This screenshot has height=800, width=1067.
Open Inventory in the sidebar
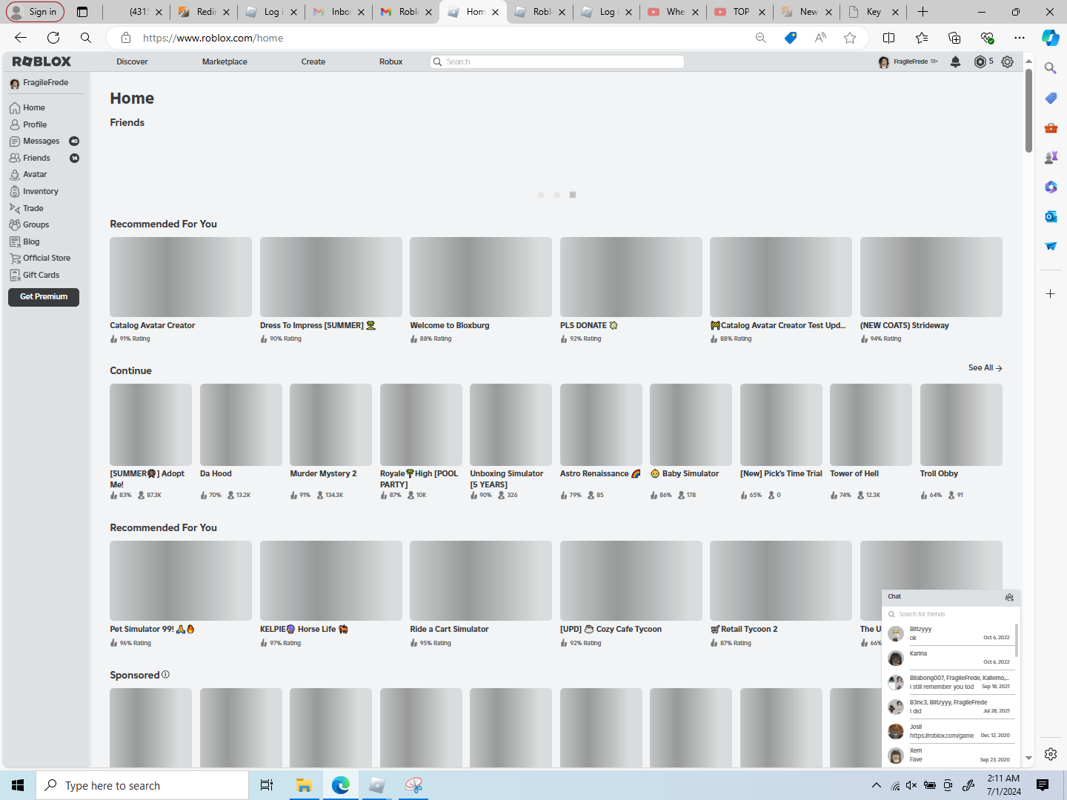click(34, 191)
